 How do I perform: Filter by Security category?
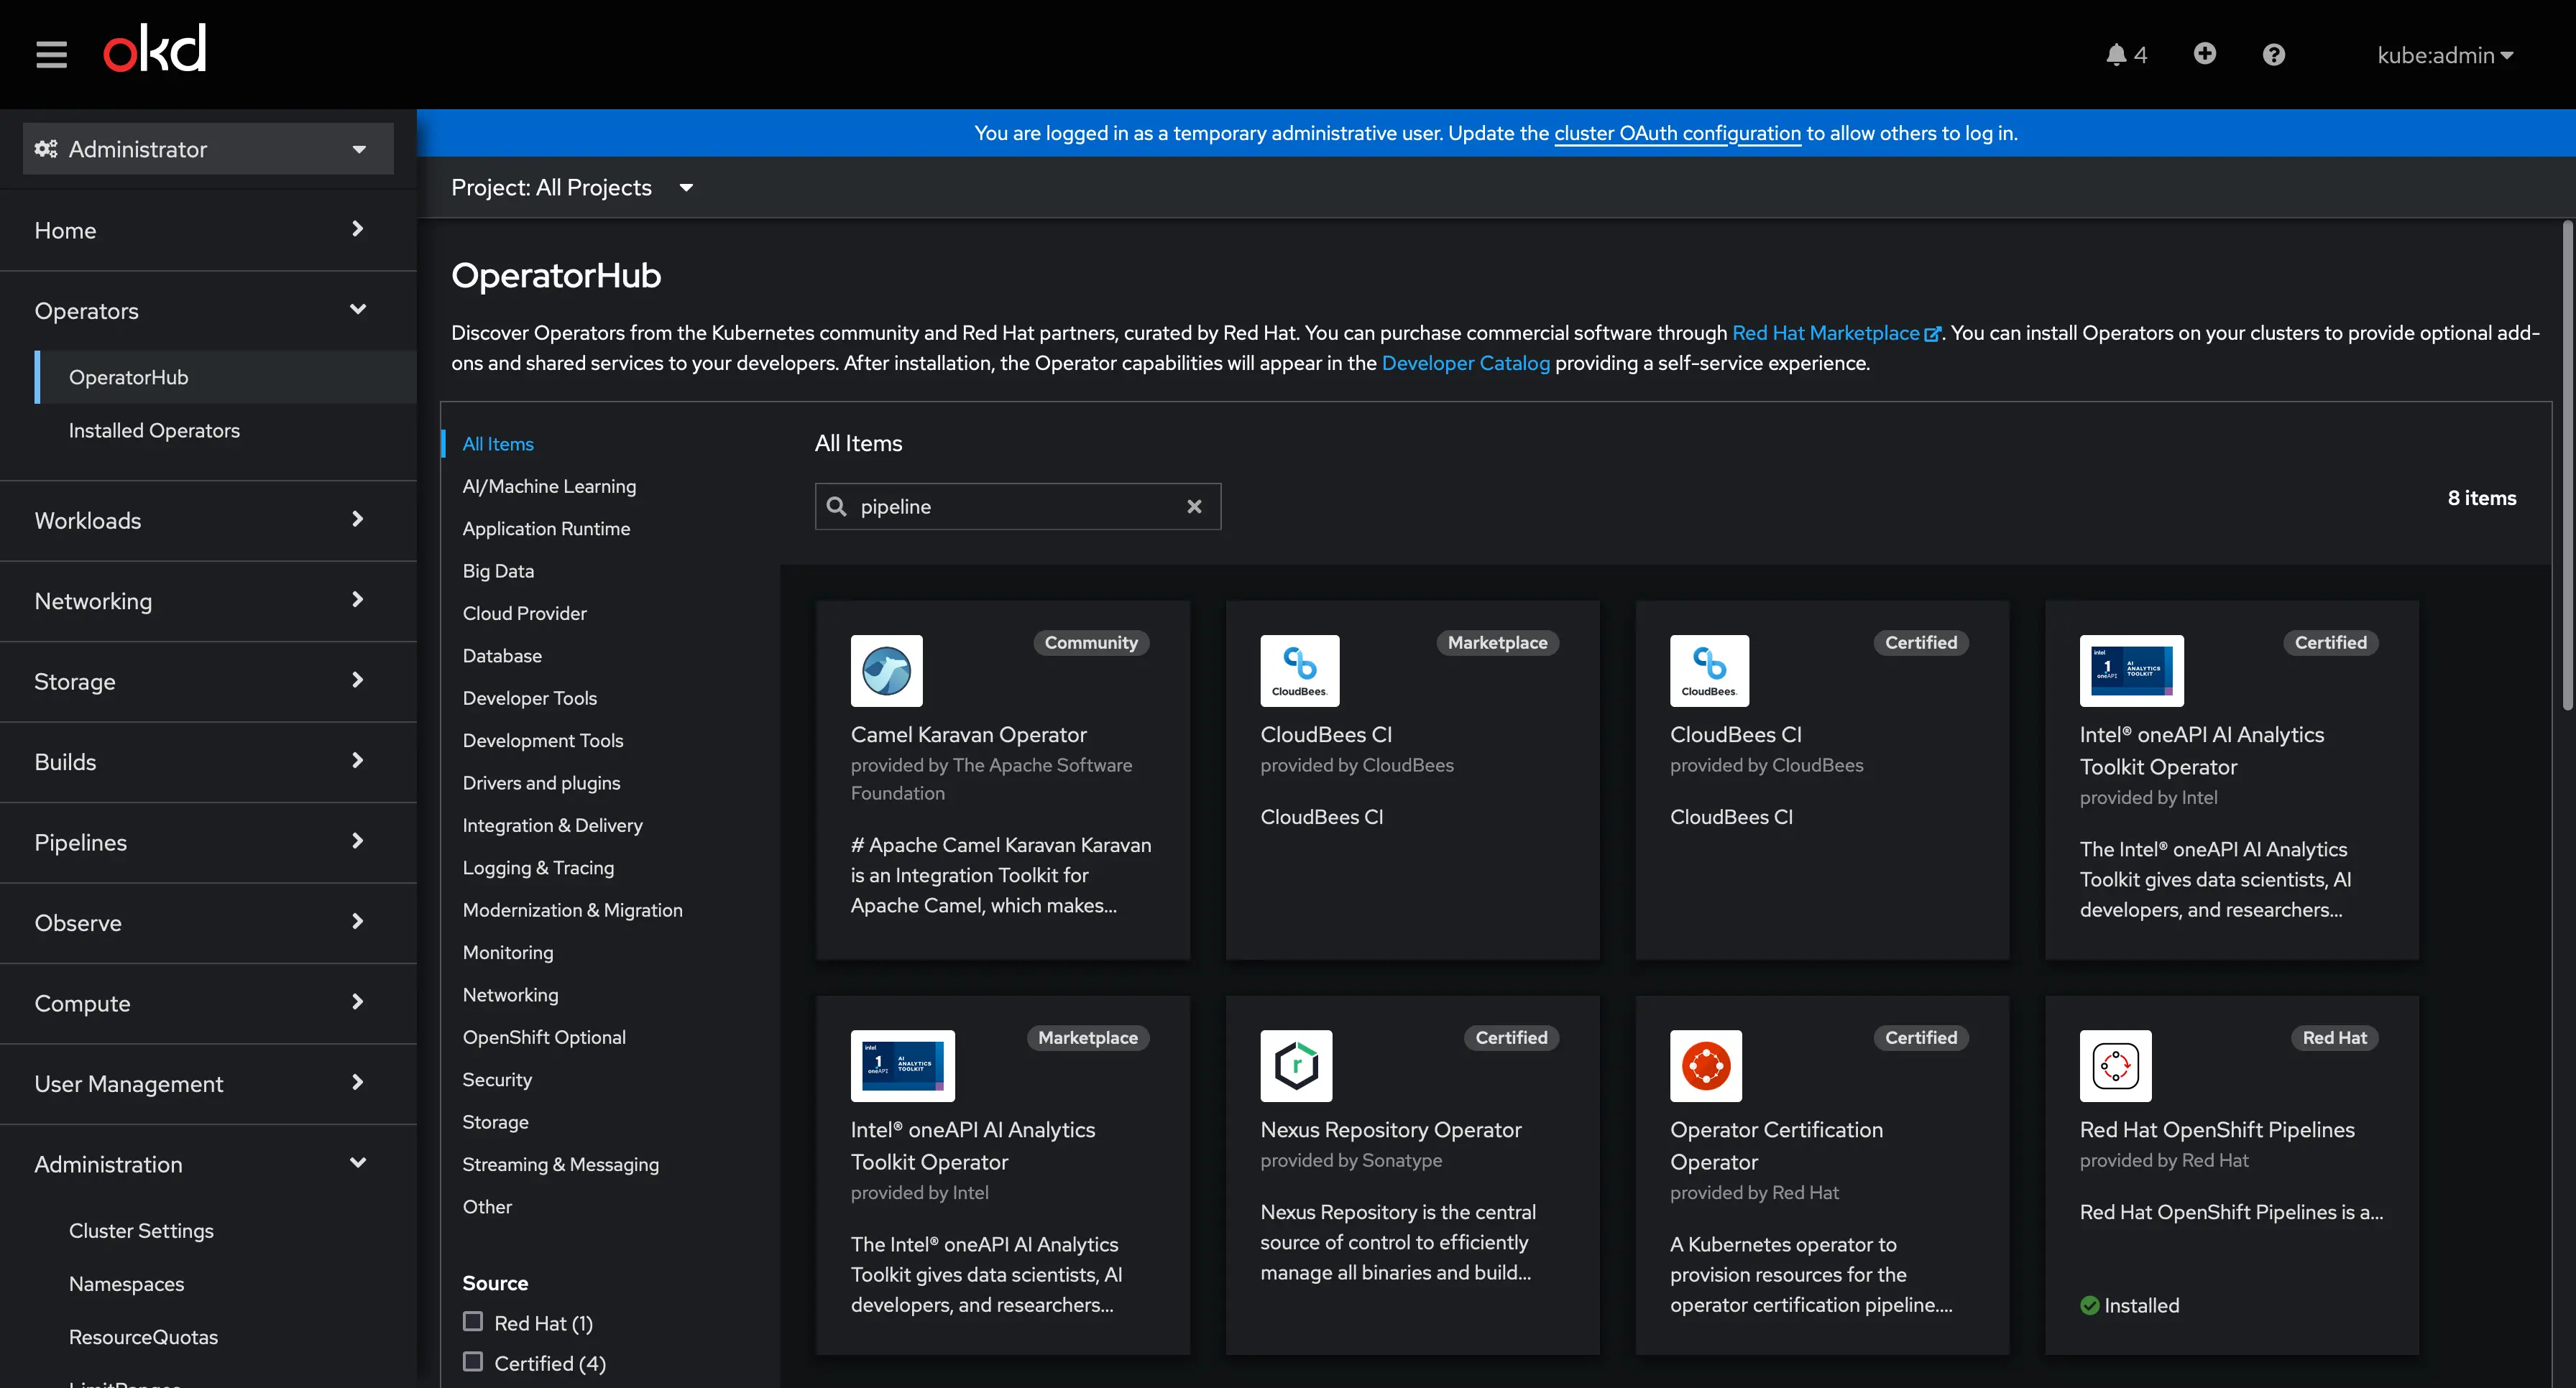click(x=497, y=1079)
